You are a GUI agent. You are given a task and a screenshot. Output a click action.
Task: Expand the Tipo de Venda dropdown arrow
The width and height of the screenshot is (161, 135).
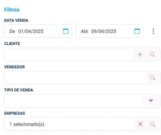(151, 101)
